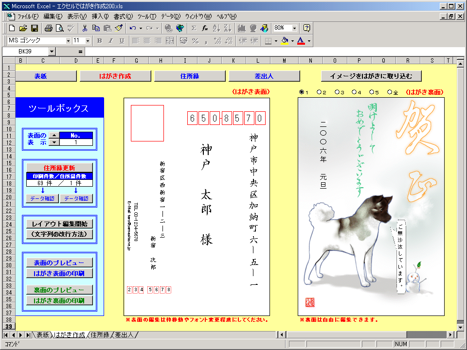Click the Save disk icon
Viewport: 467px width, 350px height.
[x=35, y=28]
